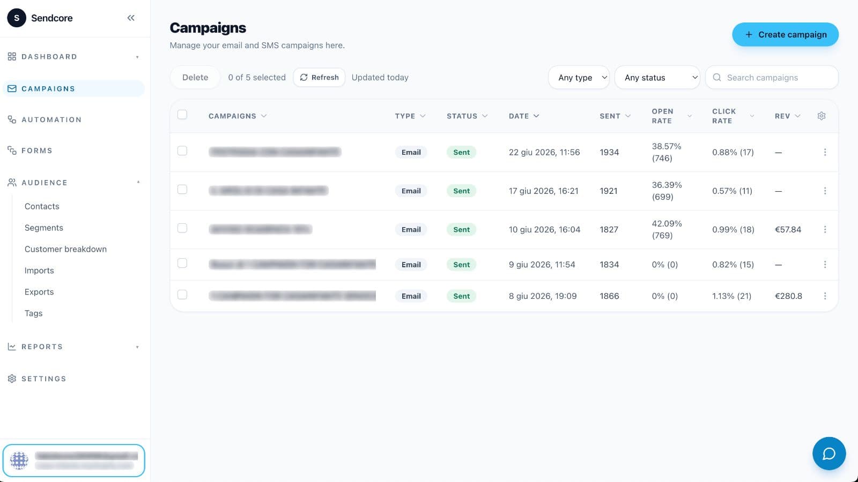Sort by the Rev column header
This screenshot has height=482, width=858.
click(x=788, y=116)
